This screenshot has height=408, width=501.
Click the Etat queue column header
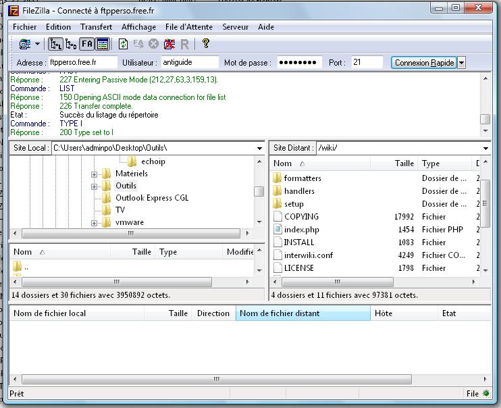[x=465, y=313]
